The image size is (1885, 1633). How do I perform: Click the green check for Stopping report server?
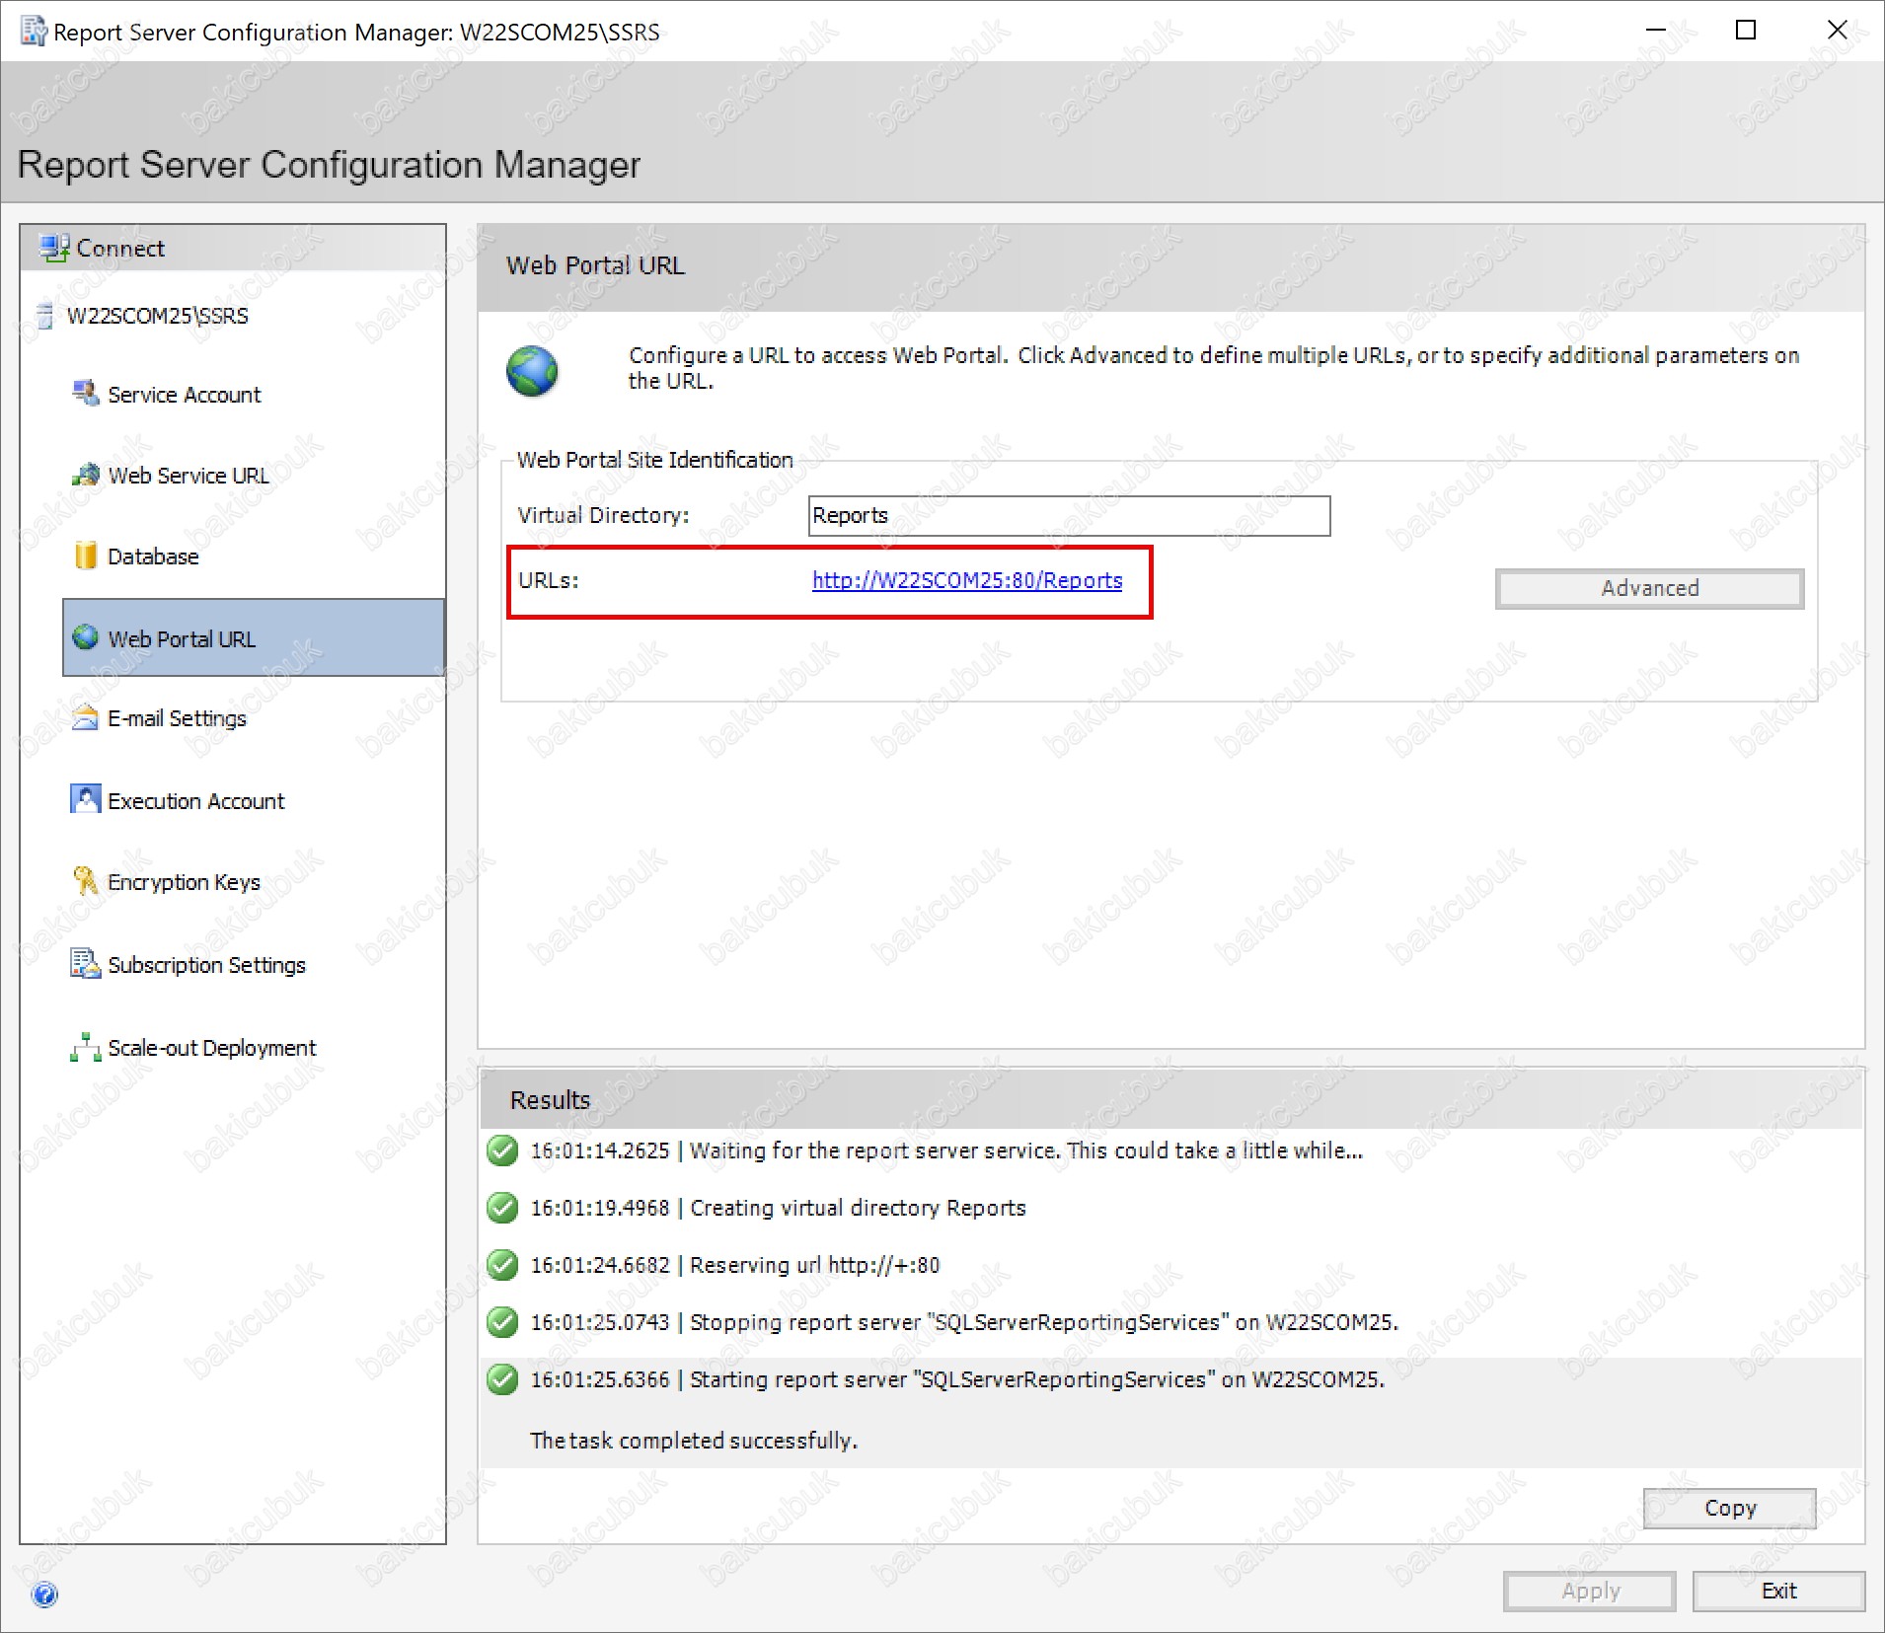click(x=502, y=1322)
